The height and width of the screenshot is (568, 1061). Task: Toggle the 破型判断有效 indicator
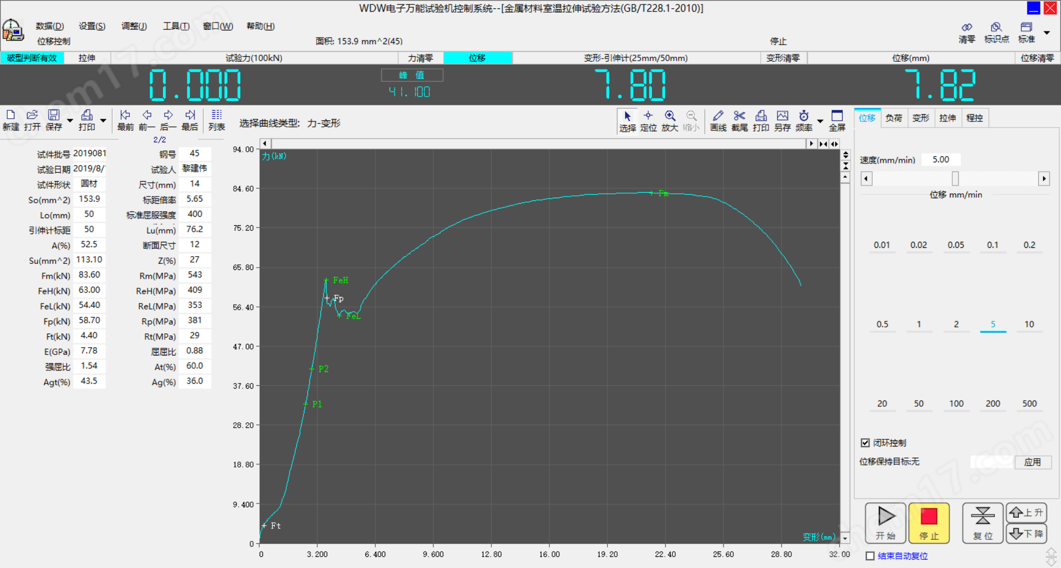[32, 58]
